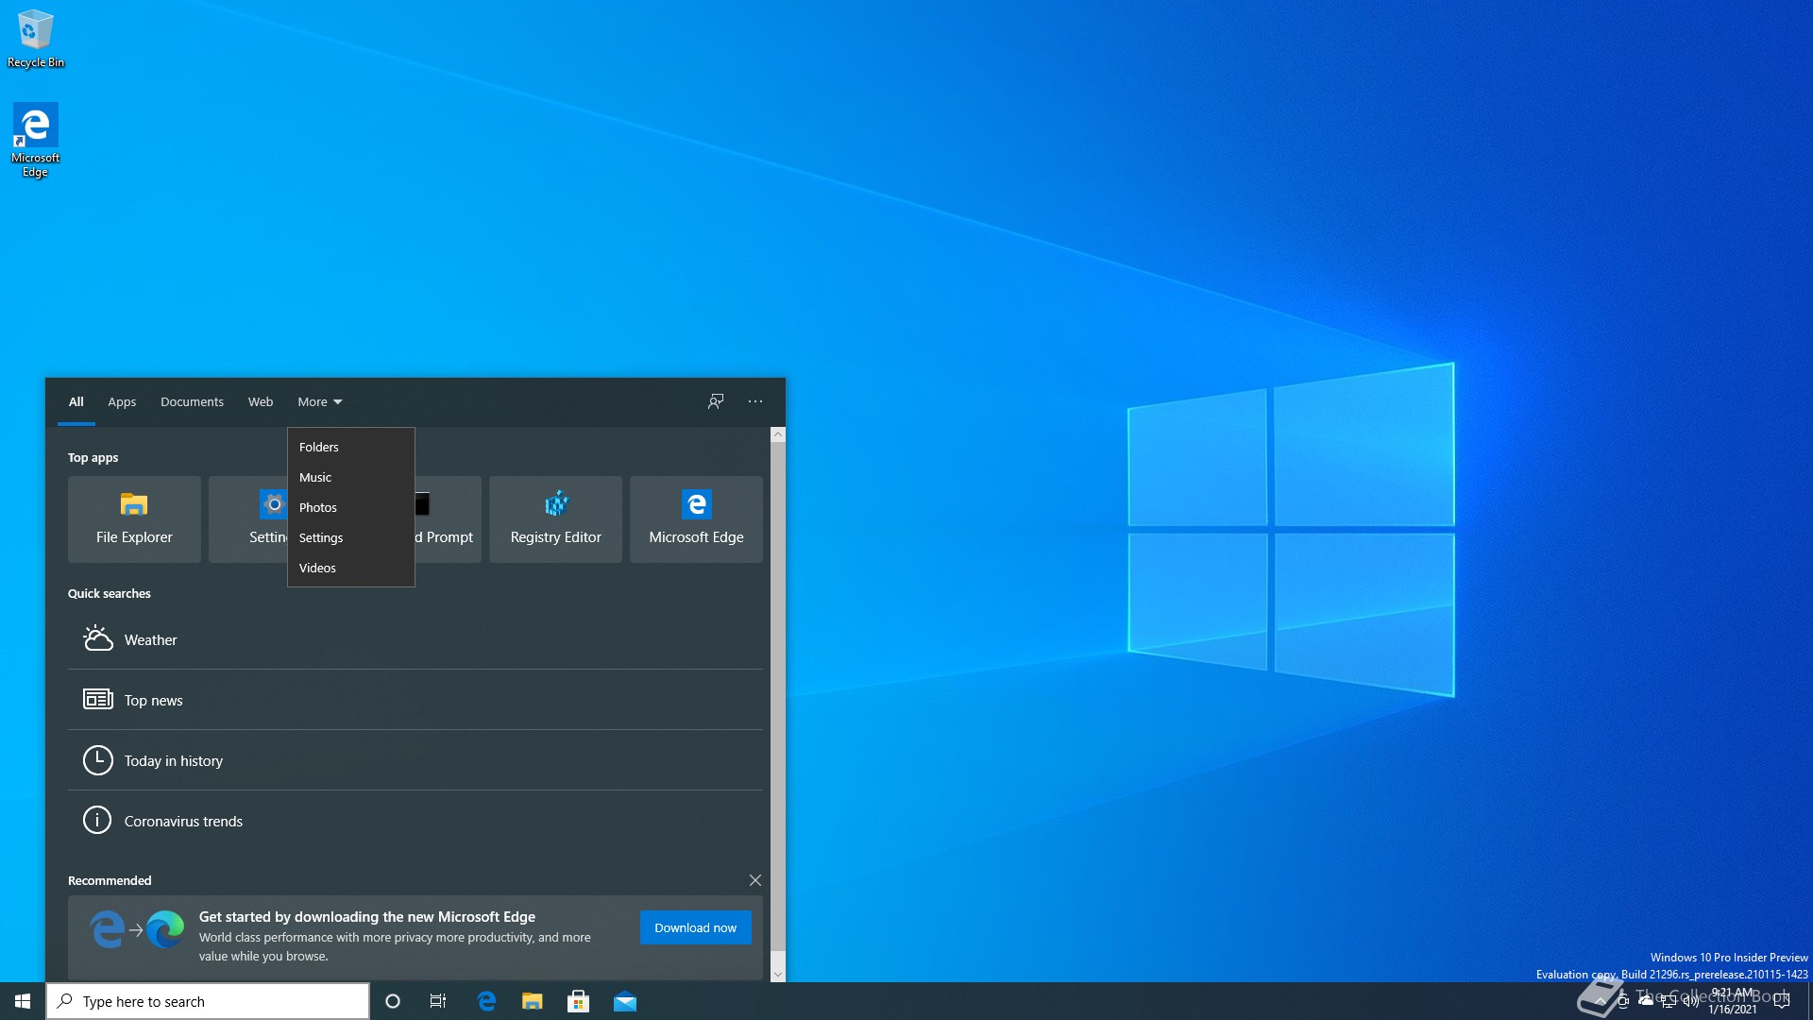Click the Weather cloud icon
This screenshot has width=1813, height=1020.
click(97, 639)
